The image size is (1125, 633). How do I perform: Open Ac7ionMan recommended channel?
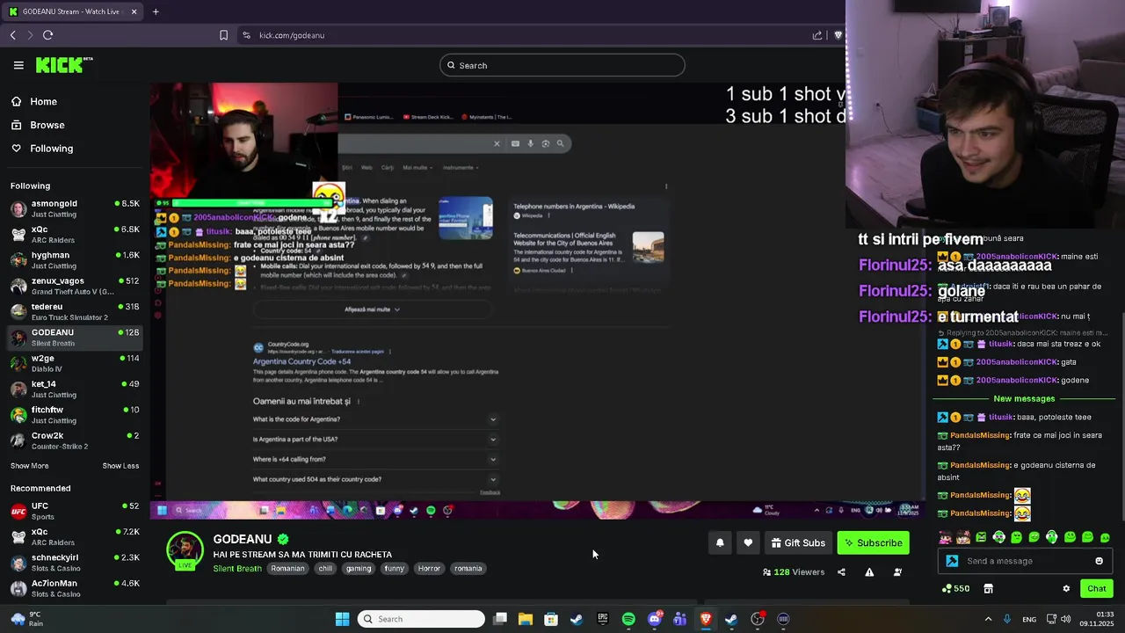(x=75, y=588)
